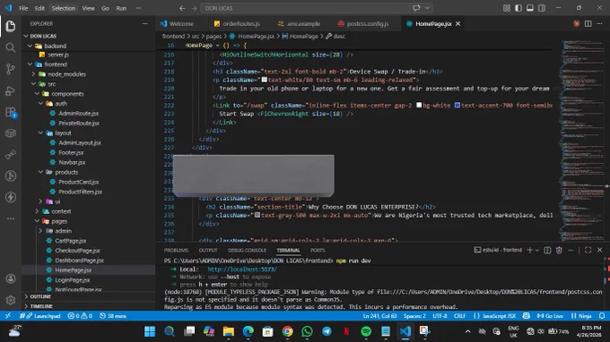Expand the TIMELINE section
The image size is (610, 342).
(x=41, y=306)
